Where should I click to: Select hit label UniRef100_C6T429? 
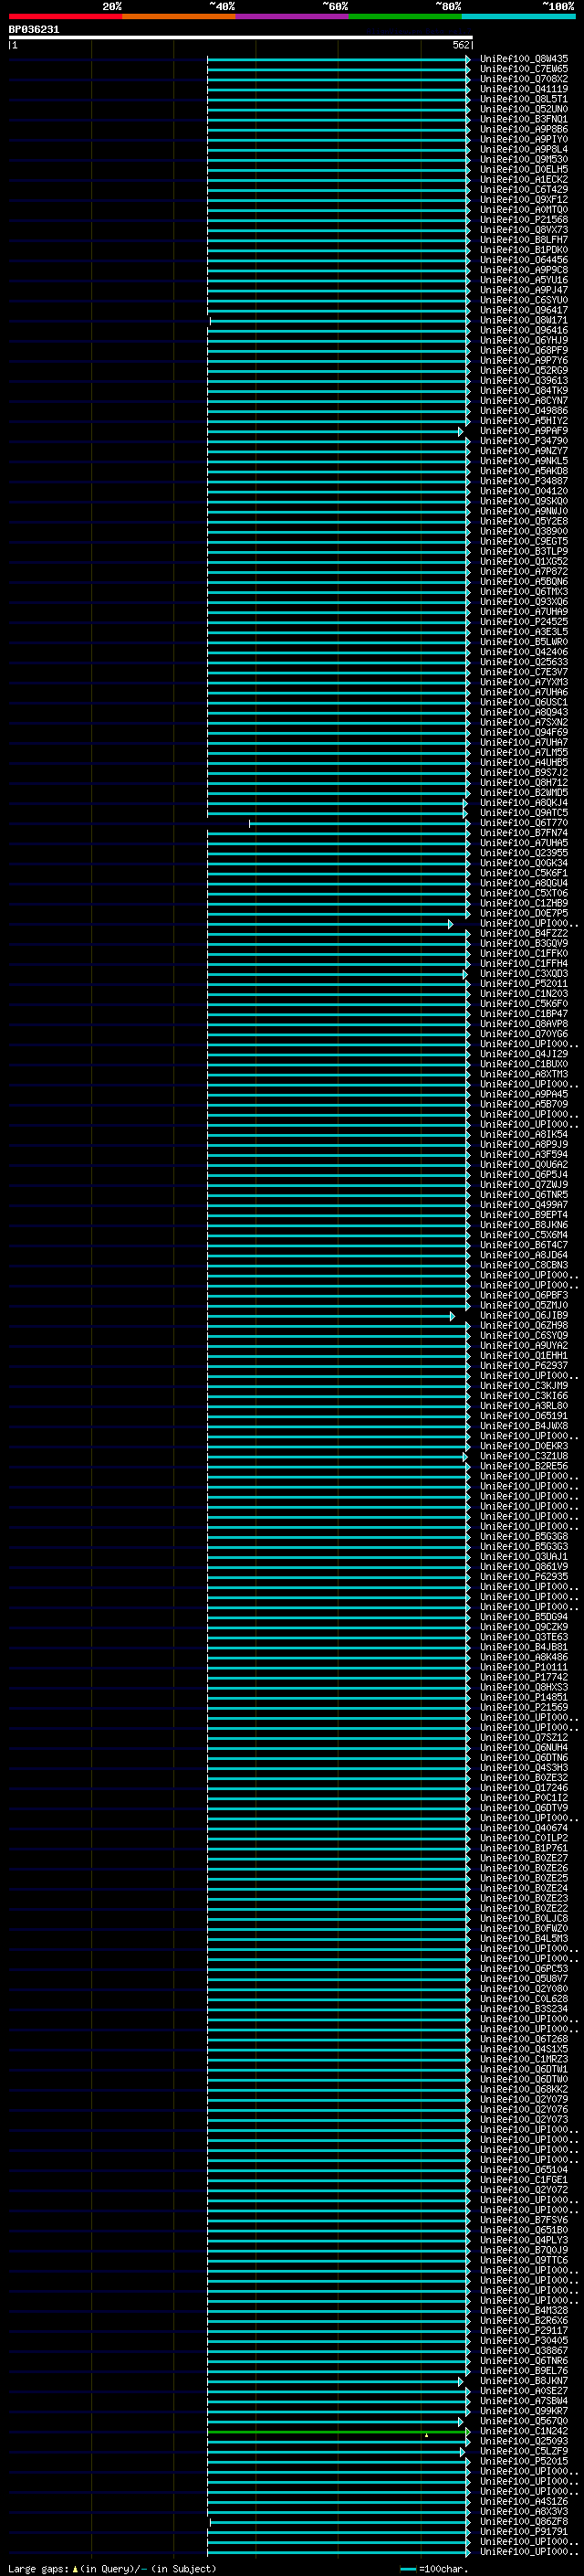click(524, 189)
